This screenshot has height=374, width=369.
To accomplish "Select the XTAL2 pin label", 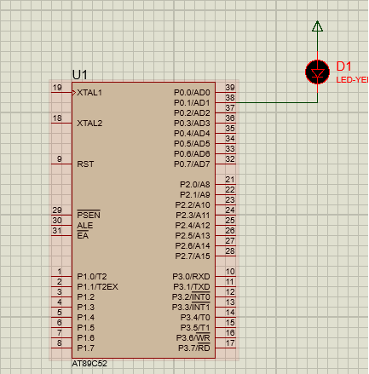I will [x=89, y=124].
